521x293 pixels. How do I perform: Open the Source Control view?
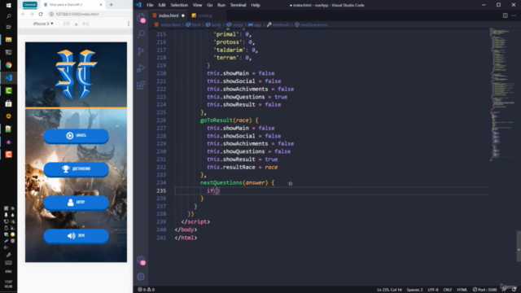click(x=141, y=50)
